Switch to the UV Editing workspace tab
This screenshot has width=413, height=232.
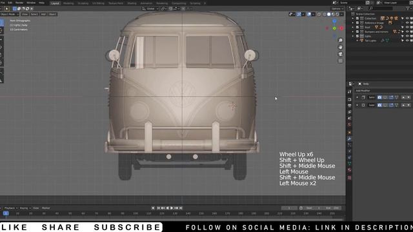[98, 3]
